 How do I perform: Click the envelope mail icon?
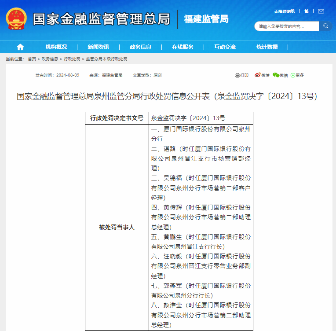321,11
